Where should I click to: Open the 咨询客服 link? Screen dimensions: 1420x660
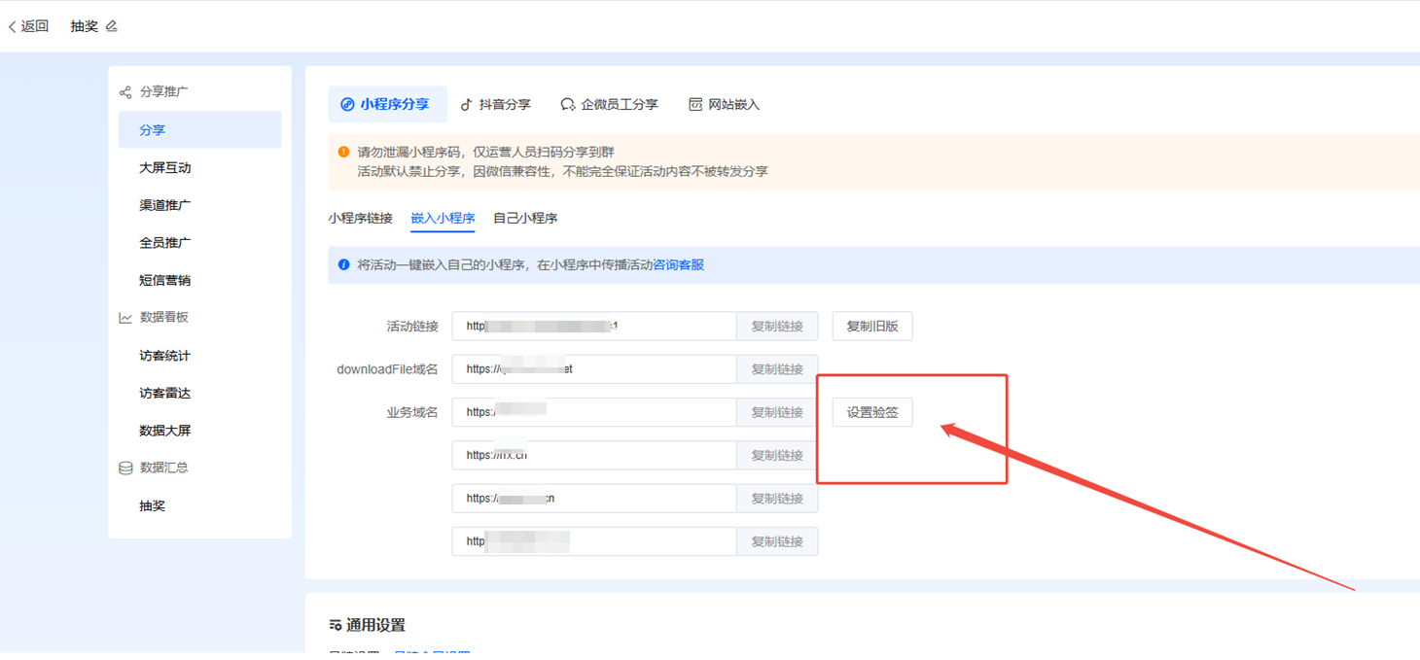678,264
